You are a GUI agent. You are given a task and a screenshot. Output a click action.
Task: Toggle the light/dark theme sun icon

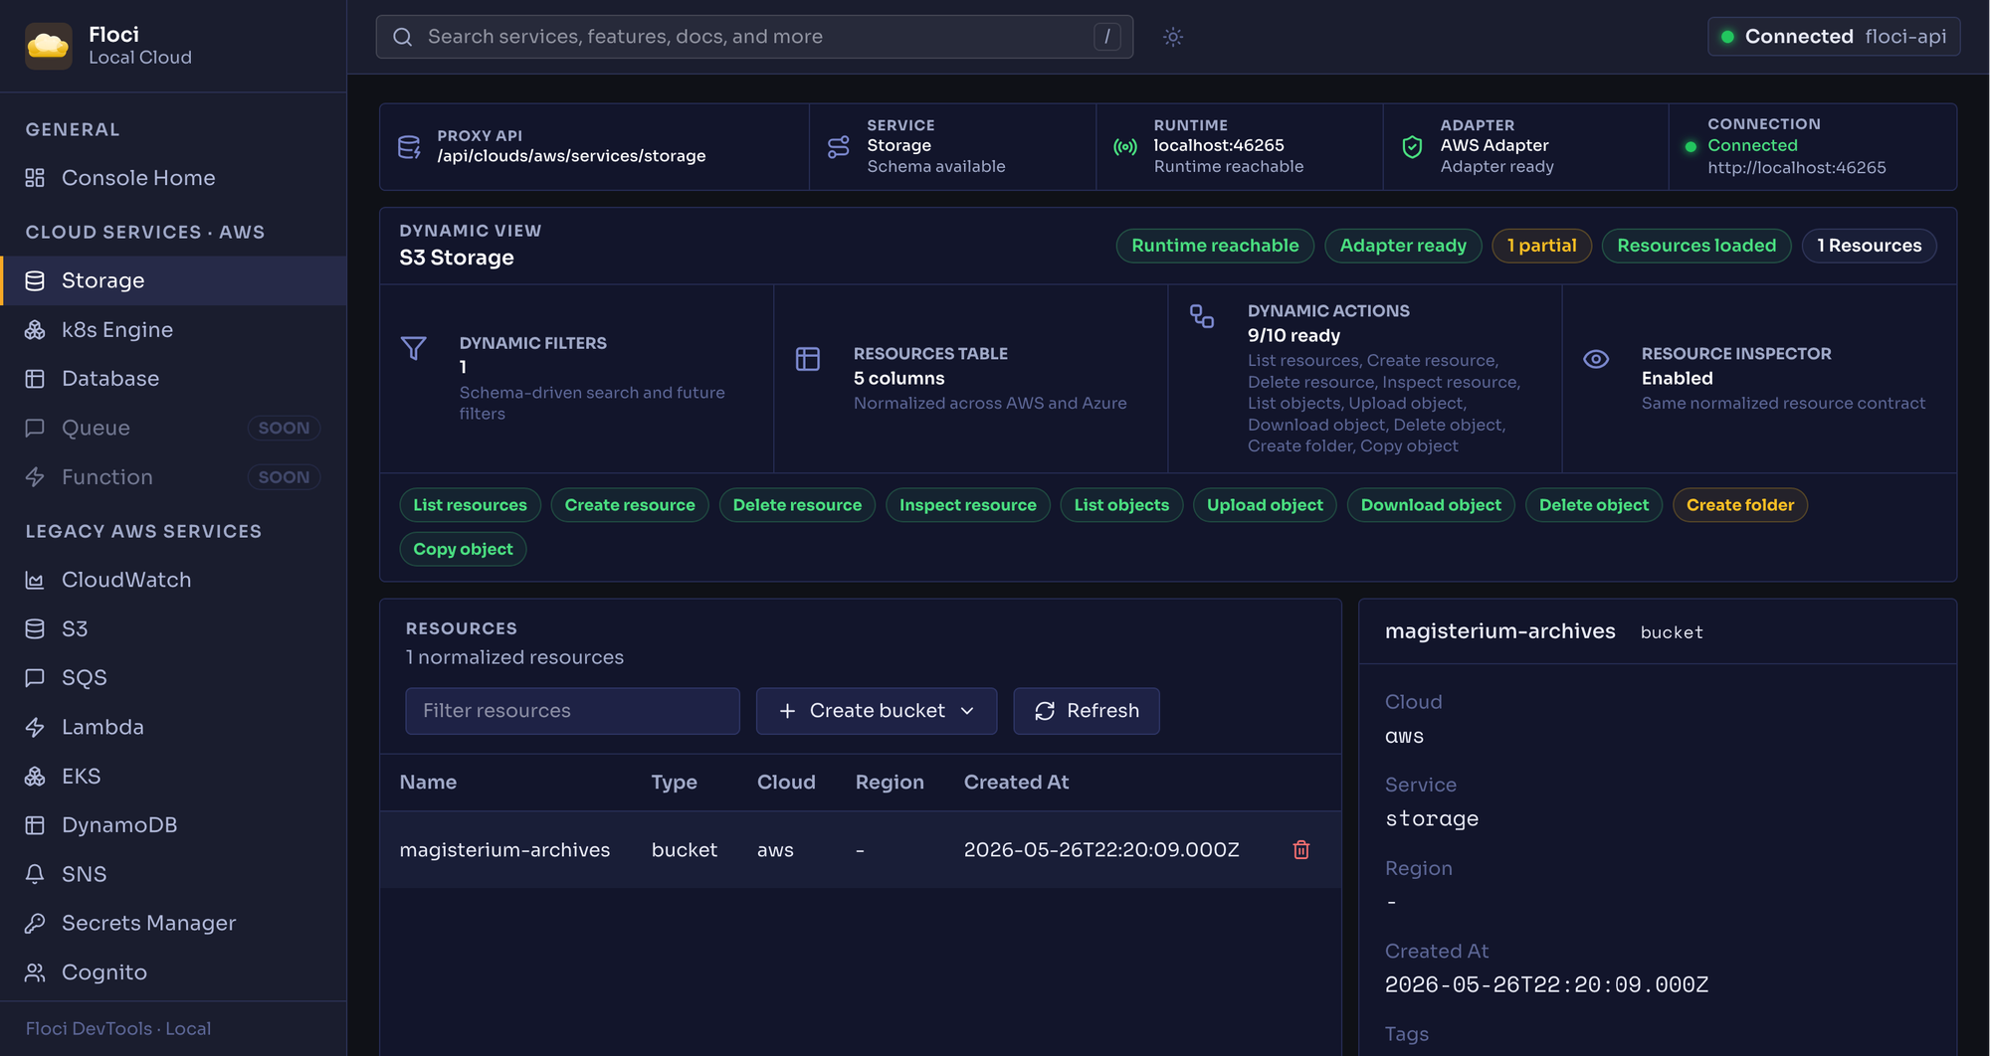click(x=1173, y=37)
